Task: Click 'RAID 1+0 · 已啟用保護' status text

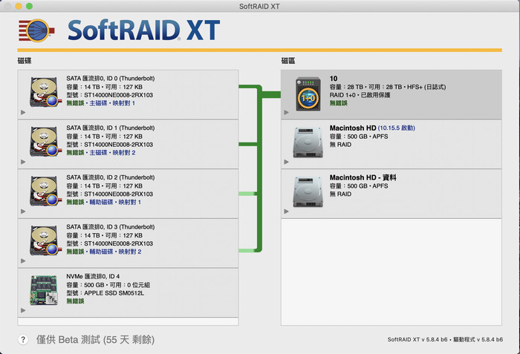Action: (360, 95)
